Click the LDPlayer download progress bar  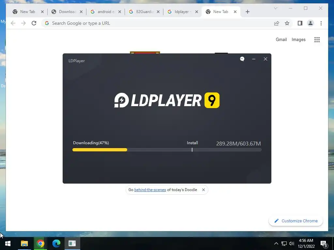point(167,150)
